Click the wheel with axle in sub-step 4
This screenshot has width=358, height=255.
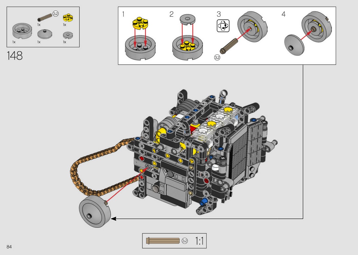(x=317, y=26)
